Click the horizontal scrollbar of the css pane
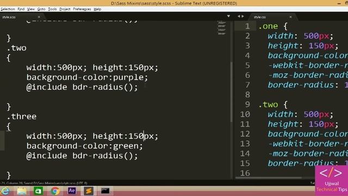Image resolution: width=348 pixels, height=196 pixels. [x=269, y=178]
